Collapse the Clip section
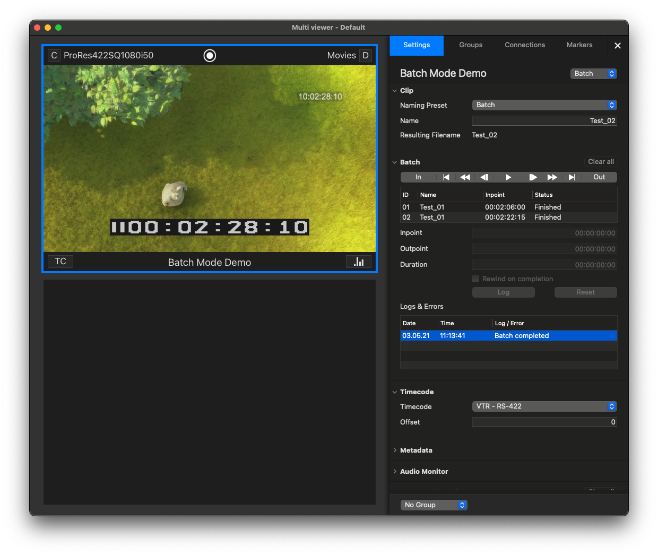This screenshot has height=555, width=658. pyautogui.click(x=395, y=91)
